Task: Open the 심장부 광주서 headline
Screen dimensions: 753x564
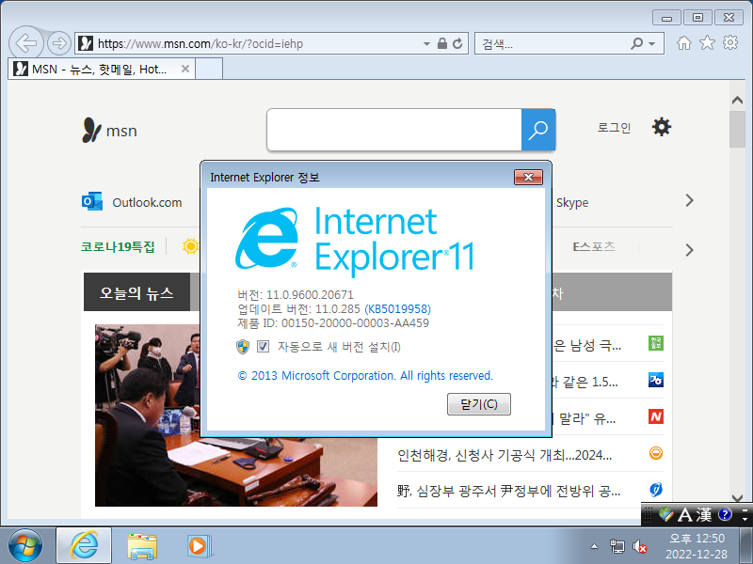Action: pyautogui.click(x=508, y=491)
